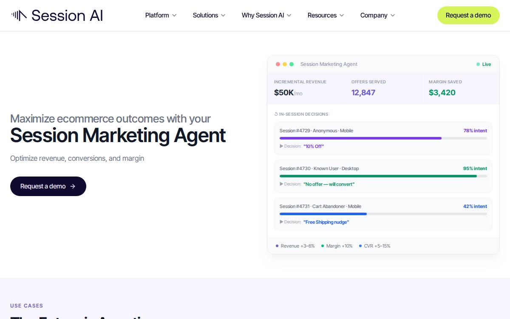The image size is (510, 319).
Task: Click the play triangle before "Free Shipping nudge"
Action: 281,222
